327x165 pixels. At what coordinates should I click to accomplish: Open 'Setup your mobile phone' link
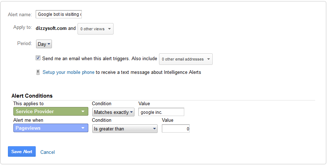(69, 72)
